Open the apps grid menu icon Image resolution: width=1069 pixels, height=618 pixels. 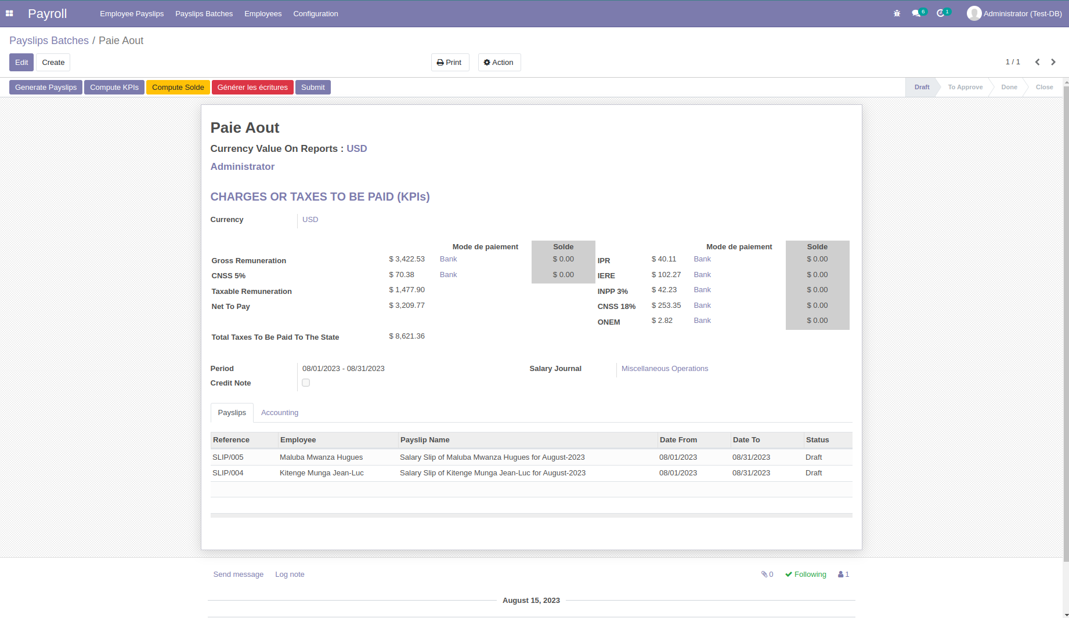[9, 13]
